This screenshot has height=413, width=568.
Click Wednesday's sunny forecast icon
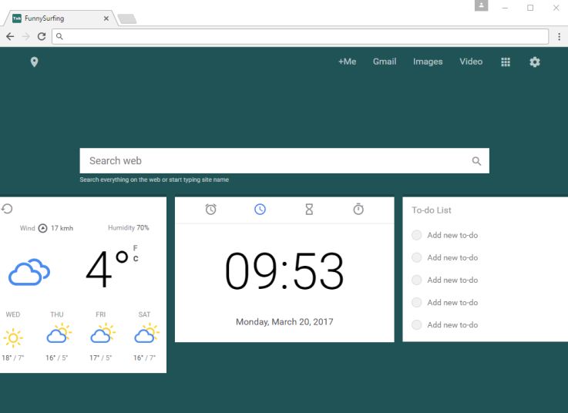coord(13,337)
